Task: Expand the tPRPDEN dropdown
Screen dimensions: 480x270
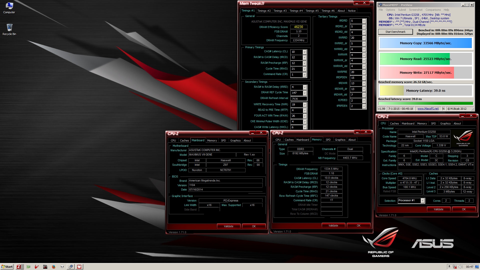Action: click(x=364, y=106)
